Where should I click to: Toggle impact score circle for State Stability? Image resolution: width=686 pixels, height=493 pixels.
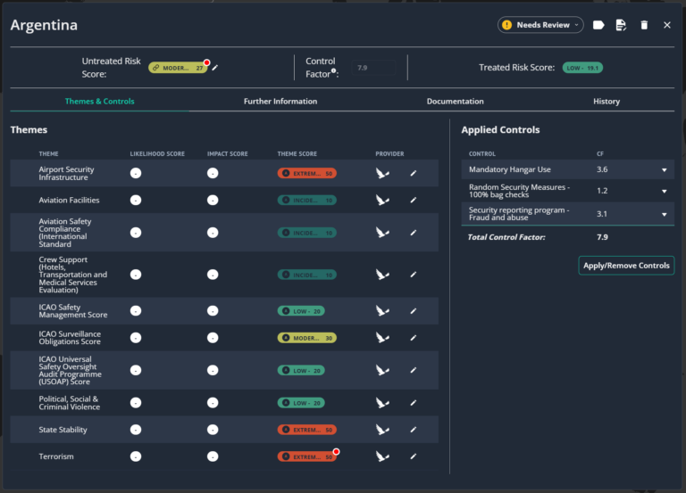point(213,430)
